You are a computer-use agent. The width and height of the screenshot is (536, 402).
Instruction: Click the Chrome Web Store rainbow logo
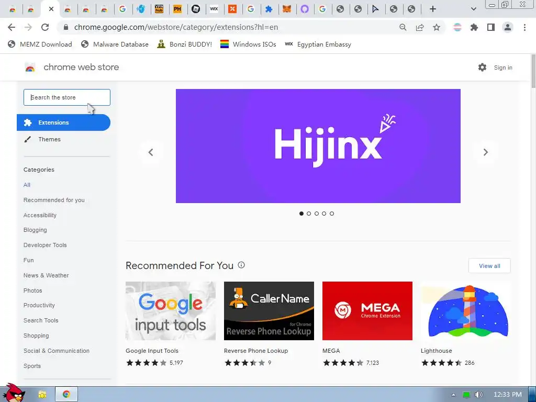click(30, 68)
